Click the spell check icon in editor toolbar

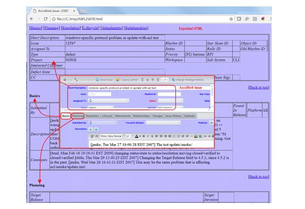click(x=91, y=135)
